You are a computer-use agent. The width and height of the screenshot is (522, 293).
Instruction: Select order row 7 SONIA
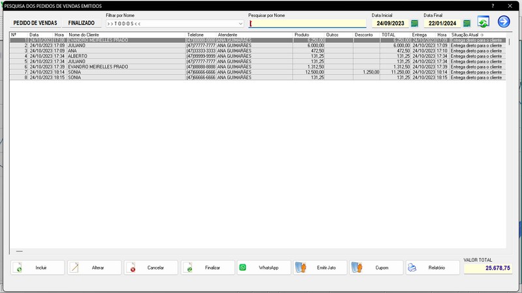(258, 72)
